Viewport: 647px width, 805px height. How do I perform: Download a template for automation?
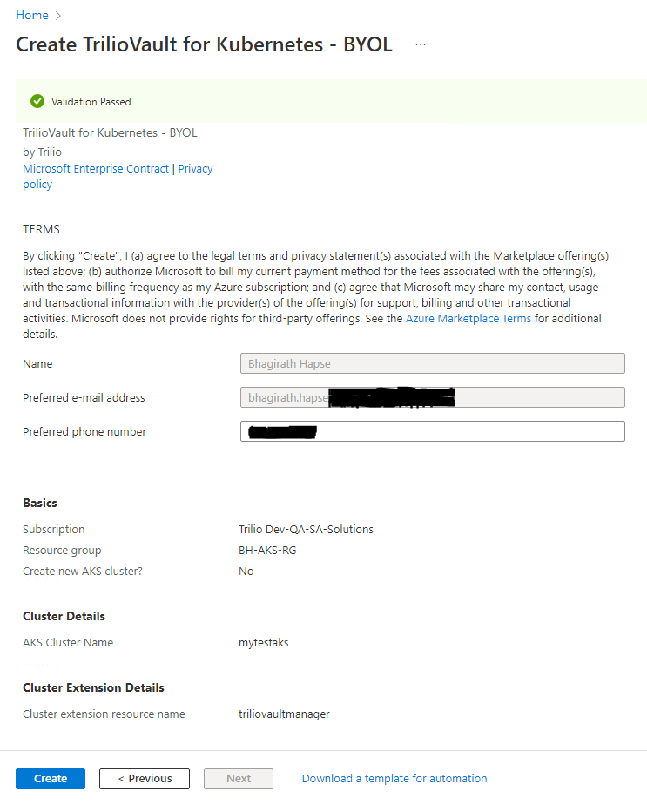pos(394,779)
